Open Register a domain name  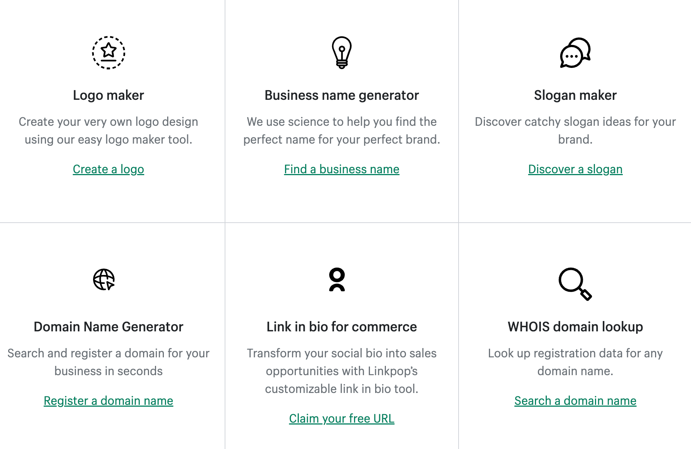coord(108,401)
